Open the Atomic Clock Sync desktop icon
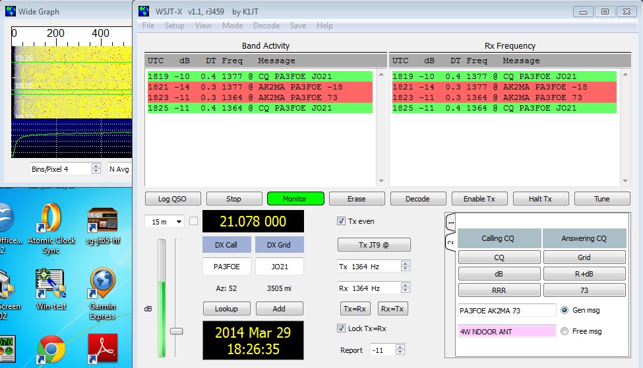This screenshot has width=643, height=368. tap(51, 228)
